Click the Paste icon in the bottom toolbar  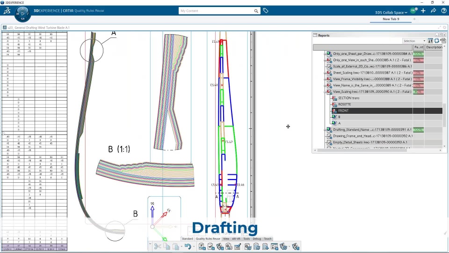click(x=176, y=246)
